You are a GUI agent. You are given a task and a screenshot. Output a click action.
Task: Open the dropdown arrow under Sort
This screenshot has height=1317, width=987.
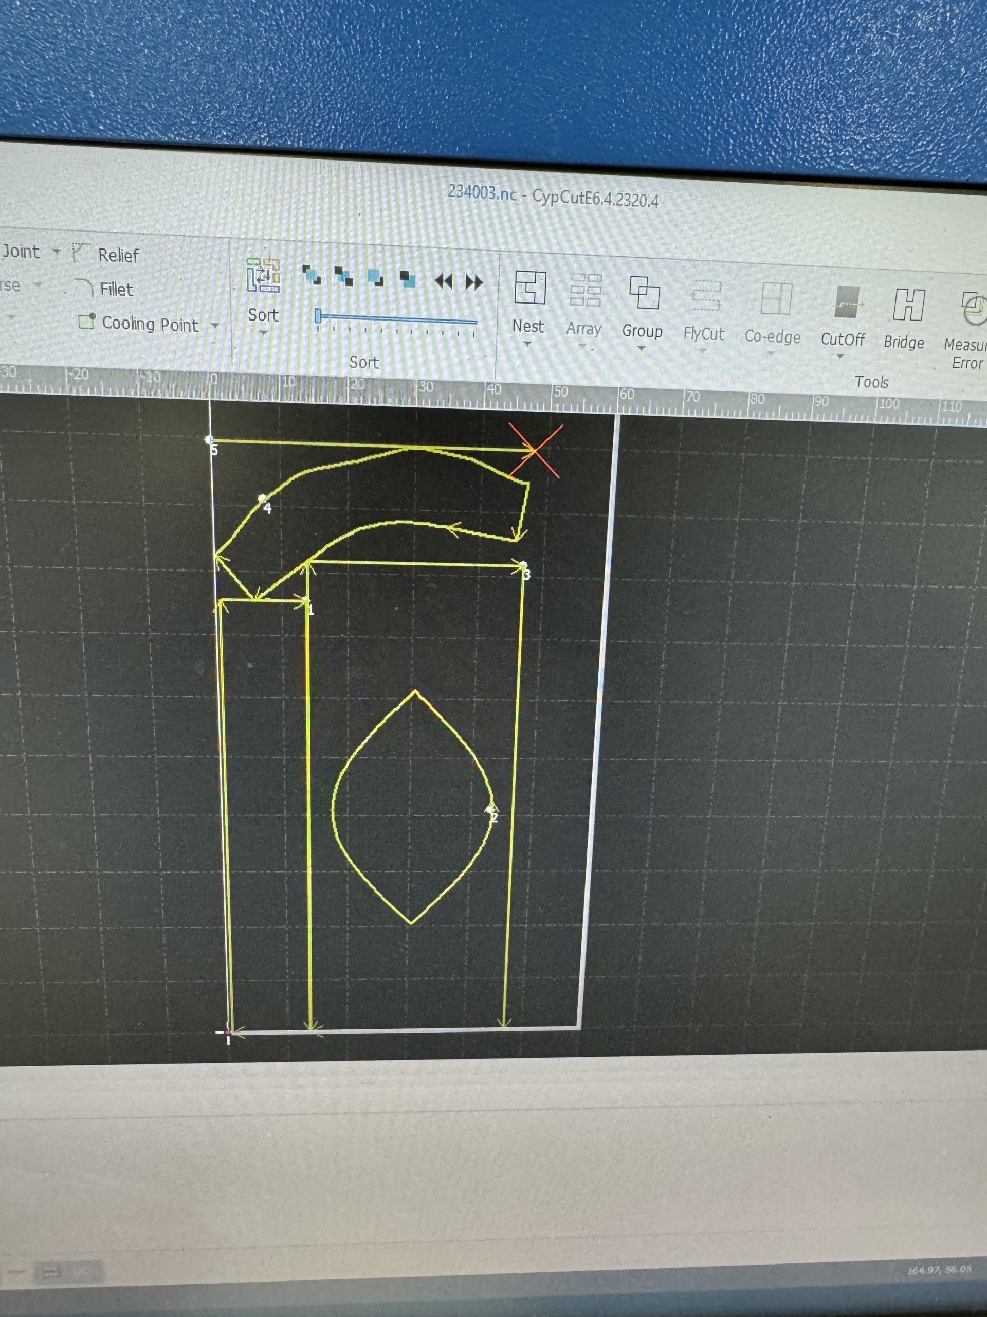click(x=264, y=333)
